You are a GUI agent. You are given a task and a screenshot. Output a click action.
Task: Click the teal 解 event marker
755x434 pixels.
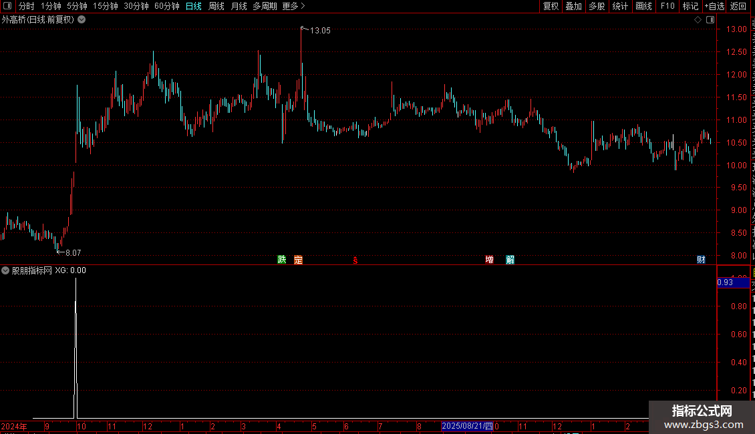click(x=510, y=260)
